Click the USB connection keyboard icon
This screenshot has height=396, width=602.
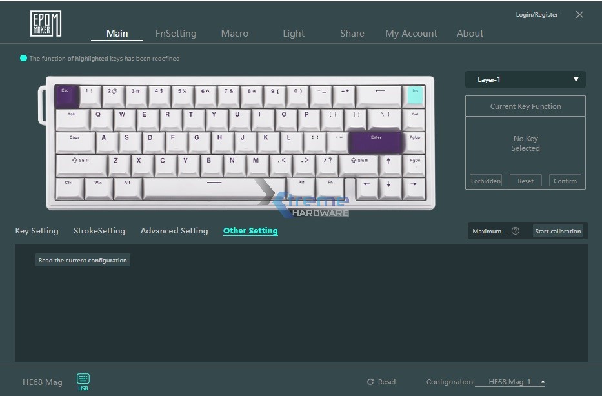[83, 379]
